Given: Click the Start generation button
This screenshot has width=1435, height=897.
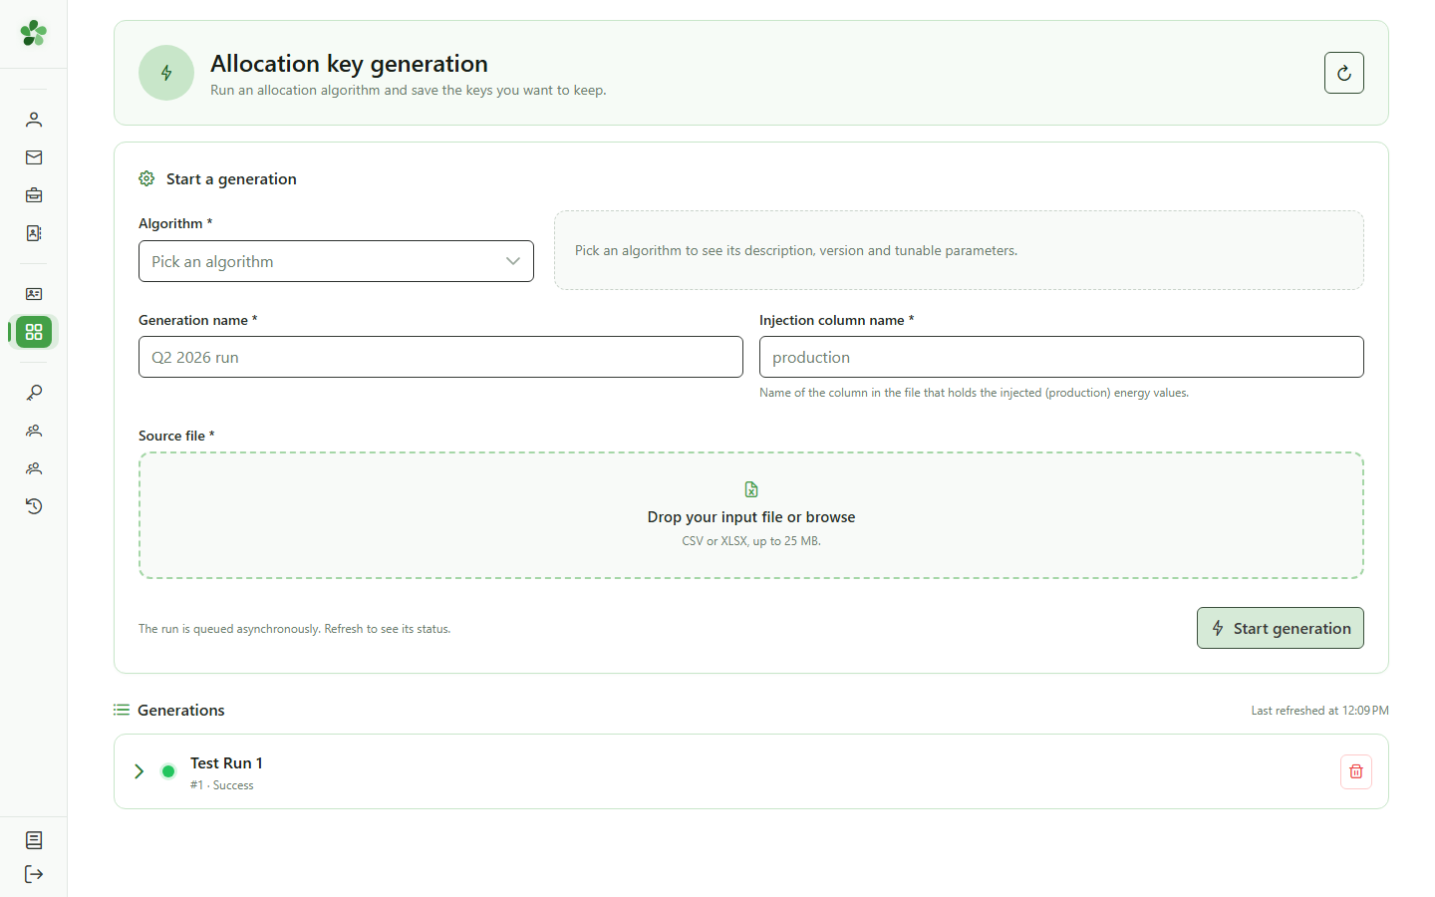Looking at the screenshot, I should pos(1281,628).
